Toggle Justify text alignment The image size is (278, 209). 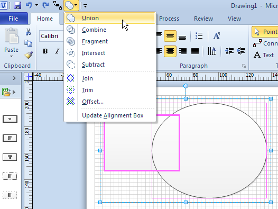pyautogui.click(x=195, y=51)
